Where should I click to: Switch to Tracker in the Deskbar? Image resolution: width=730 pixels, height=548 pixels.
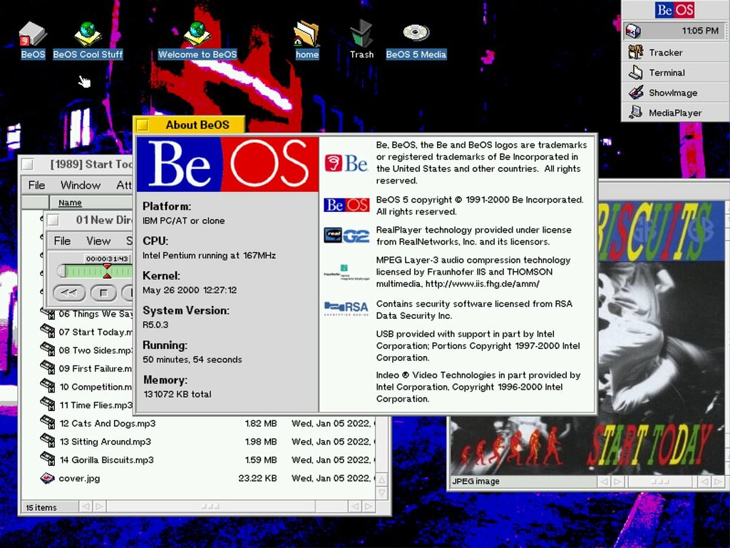click(x=675, y=52)
